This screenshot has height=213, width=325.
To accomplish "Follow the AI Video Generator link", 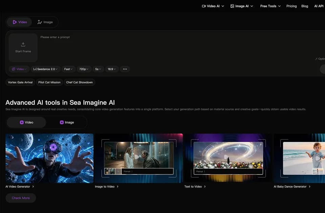I will pyautogui.click(x=20, y=187).
